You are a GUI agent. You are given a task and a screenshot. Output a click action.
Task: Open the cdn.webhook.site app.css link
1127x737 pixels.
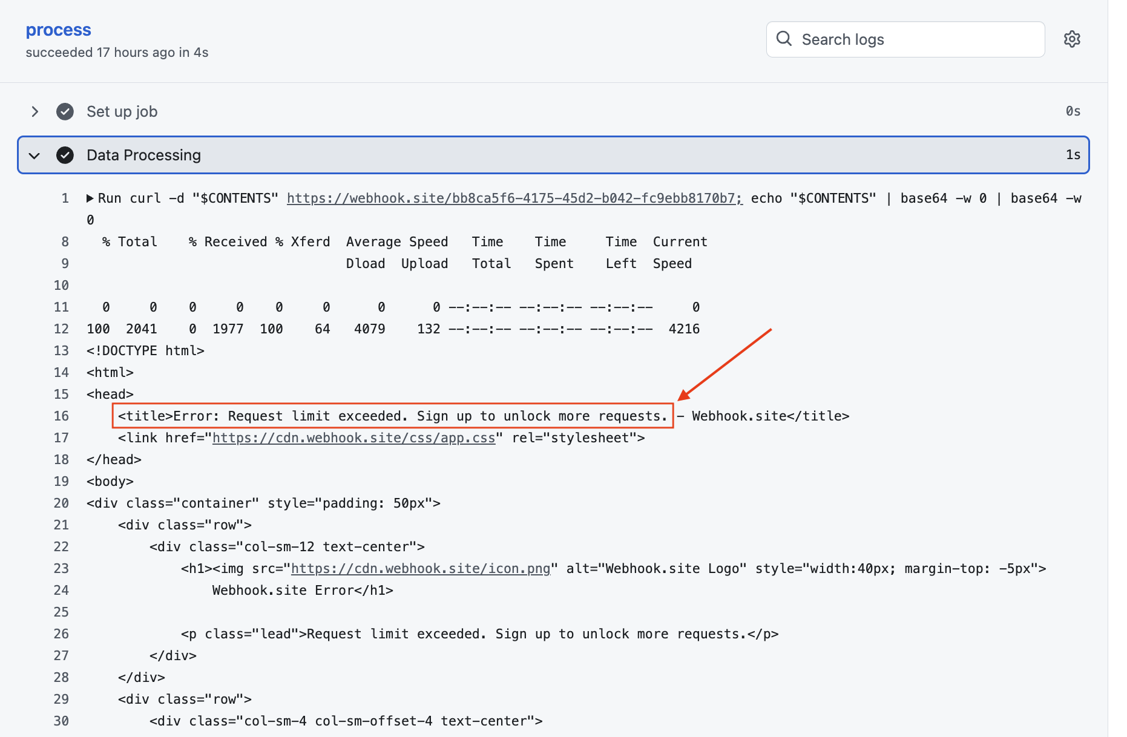tap(354, 438)
